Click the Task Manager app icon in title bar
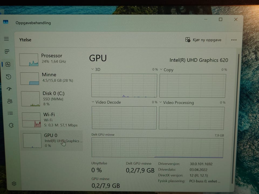The width and height of the screenshot is (259, 194). coord(6,22)
